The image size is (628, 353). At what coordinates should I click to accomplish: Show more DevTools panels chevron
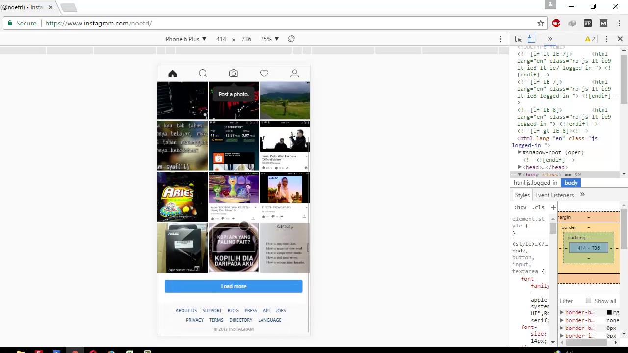550,39
